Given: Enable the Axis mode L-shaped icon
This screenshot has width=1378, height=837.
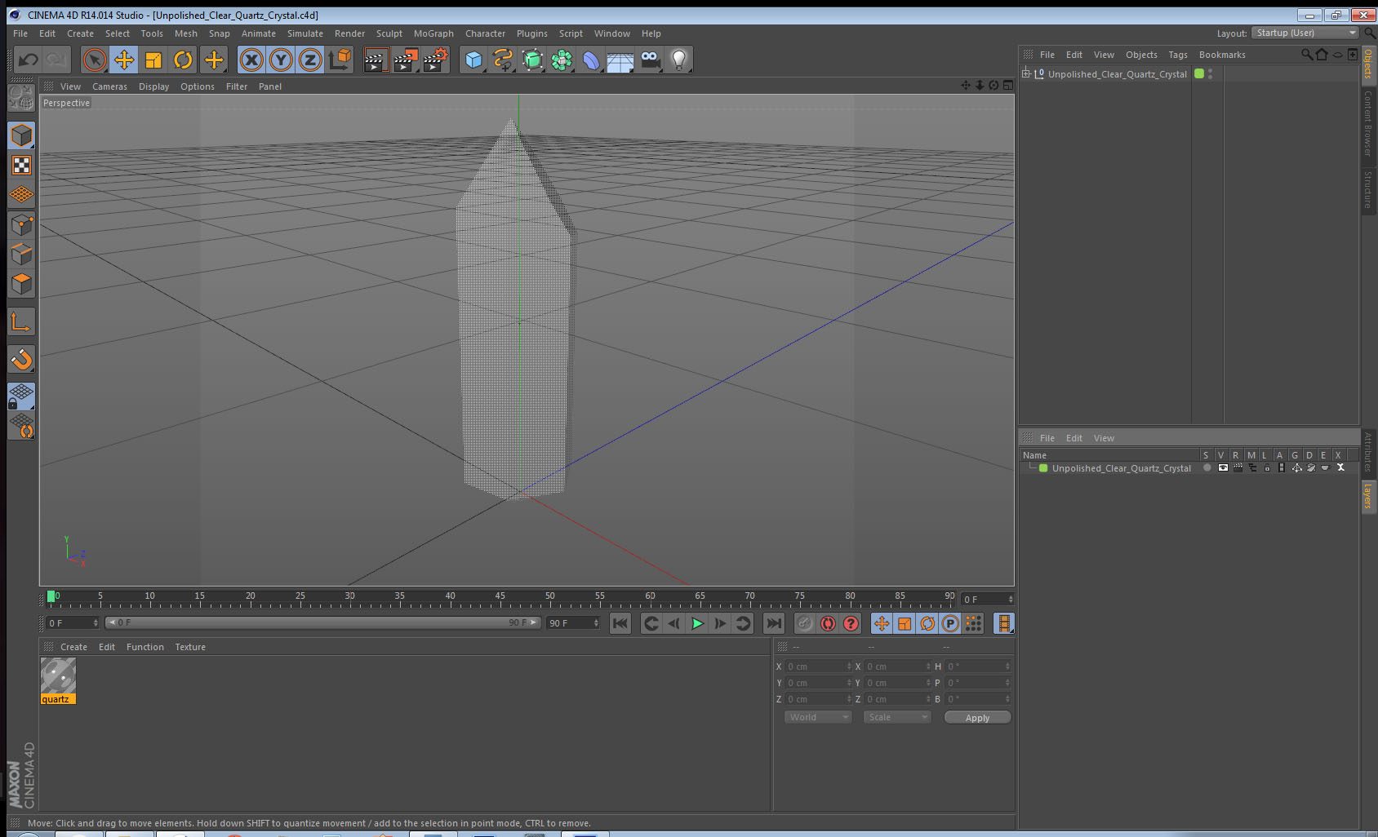Looking at the screenshot, I should pyautogui.click(x=21, y=321).
